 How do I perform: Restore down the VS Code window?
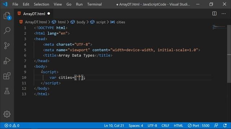(x=211, y=4)
